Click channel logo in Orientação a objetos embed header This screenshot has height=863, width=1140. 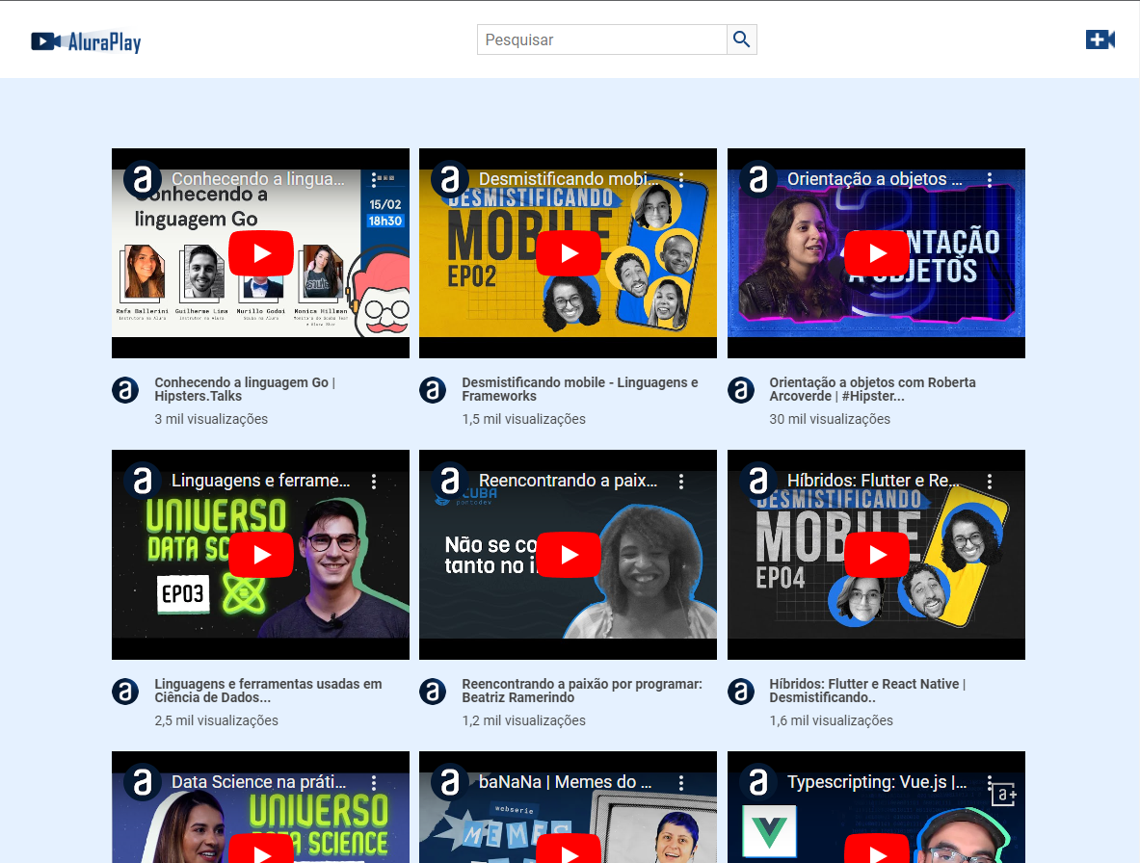click(758, 179)
